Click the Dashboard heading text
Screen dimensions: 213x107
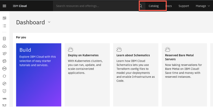pyautogui.click(x=30, y=22)
